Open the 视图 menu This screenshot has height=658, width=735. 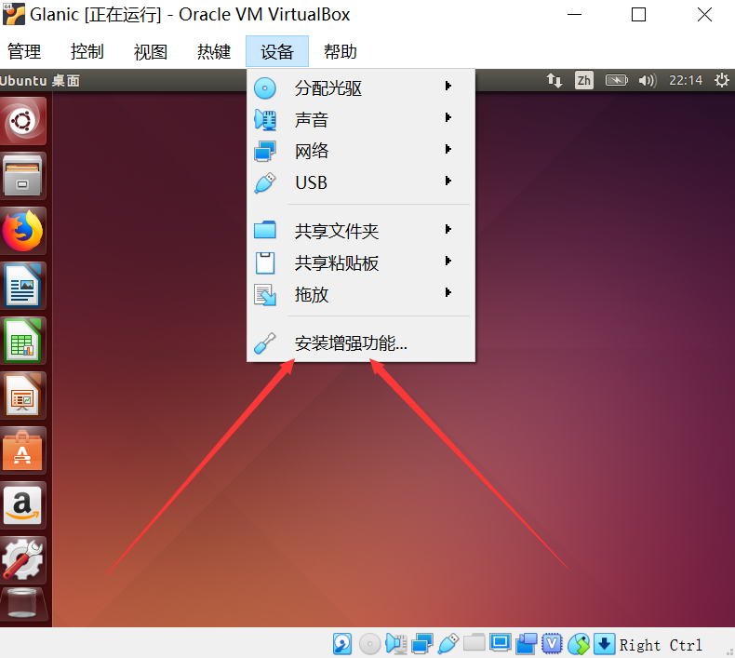(x=151, y=51)
